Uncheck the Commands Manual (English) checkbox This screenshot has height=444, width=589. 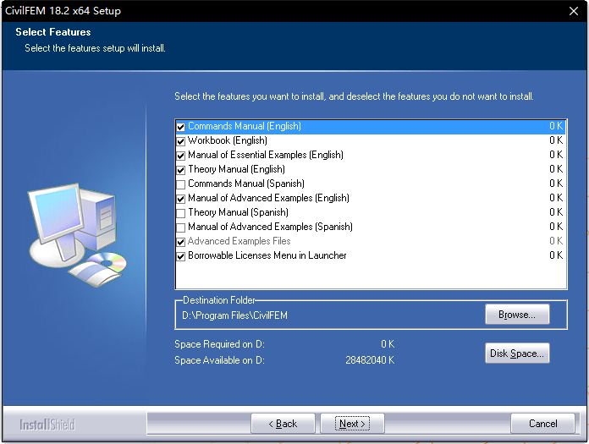pos(181,127)
